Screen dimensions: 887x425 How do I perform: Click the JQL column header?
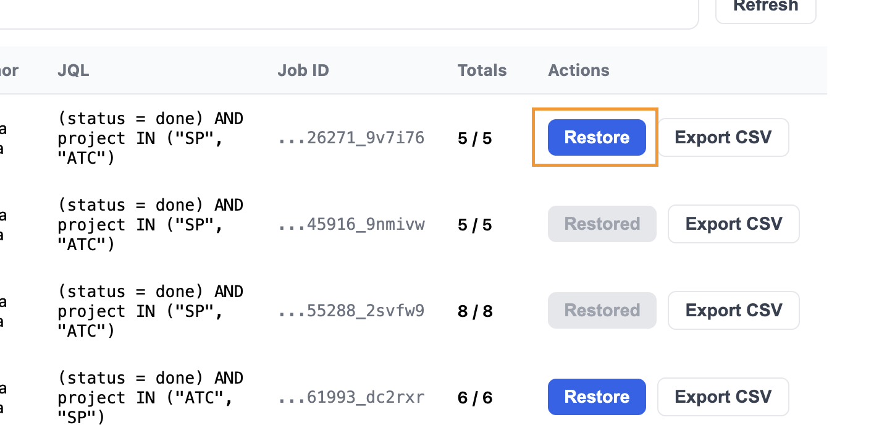click(74, 70)
